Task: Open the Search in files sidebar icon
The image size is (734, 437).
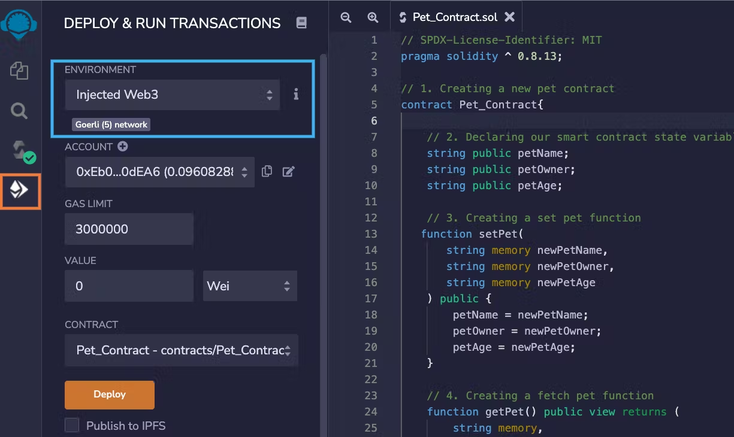Action: tap(19, 111)
